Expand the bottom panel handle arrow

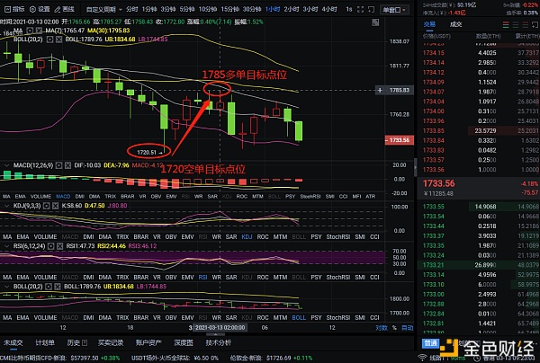[215, 334]
